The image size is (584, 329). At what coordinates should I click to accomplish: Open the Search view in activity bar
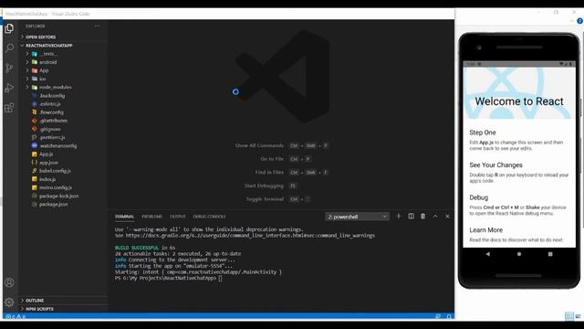tap(9, 48)
